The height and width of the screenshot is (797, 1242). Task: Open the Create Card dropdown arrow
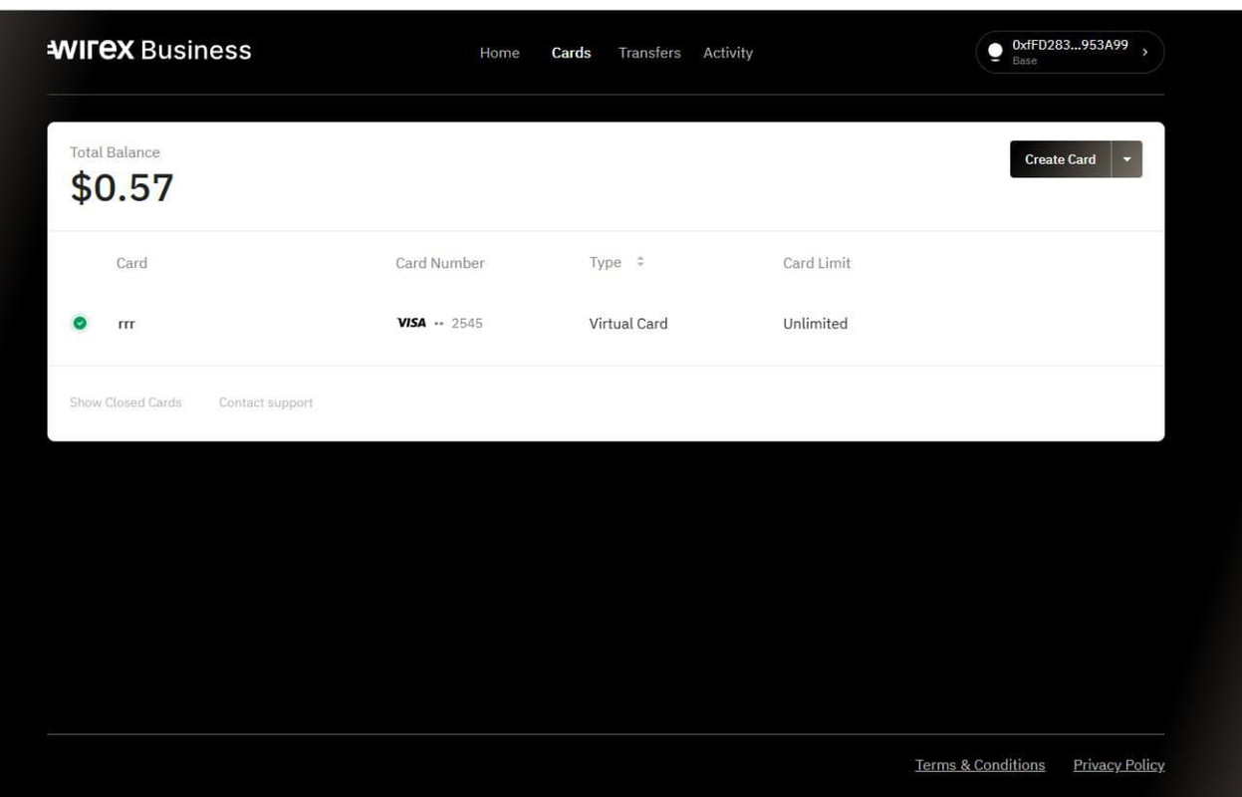[x=1126, y=159]
